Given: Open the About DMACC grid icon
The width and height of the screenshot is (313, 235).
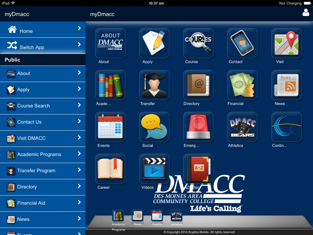Looking at the screenshot, I should 110,43.
